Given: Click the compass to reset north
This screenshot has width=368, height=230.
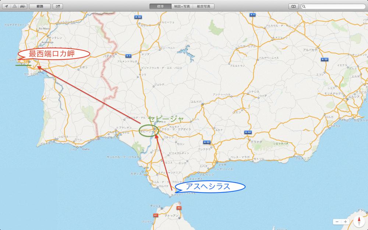Looking at the screenshot, I should pos(359,221).
